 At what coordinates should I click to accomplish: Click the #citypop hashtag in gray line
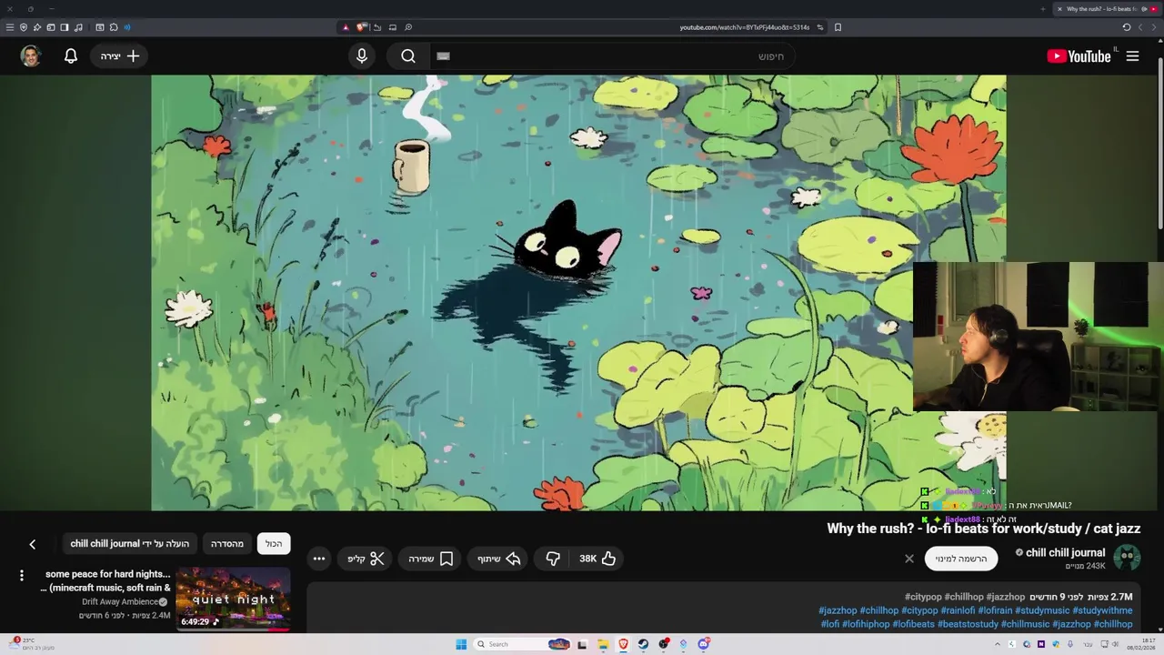[x=923, y=597]
